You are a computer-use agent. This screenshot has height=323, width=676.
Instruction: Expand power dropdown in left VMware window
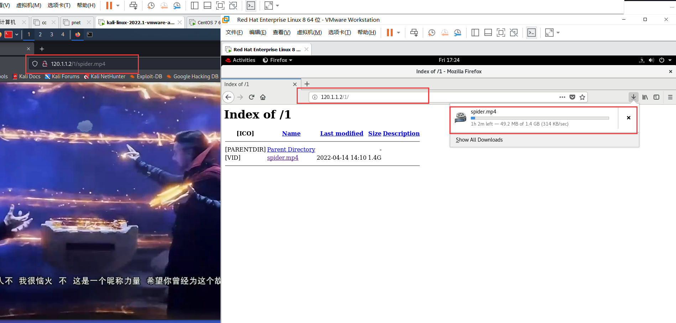(x=118, y=6)
